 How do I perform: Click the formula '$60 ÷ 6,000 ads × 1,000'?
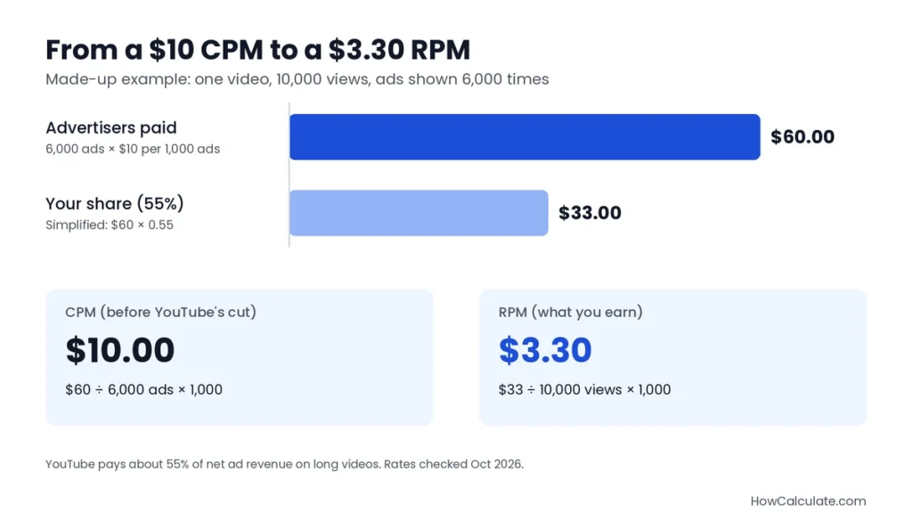coord(143,390)
